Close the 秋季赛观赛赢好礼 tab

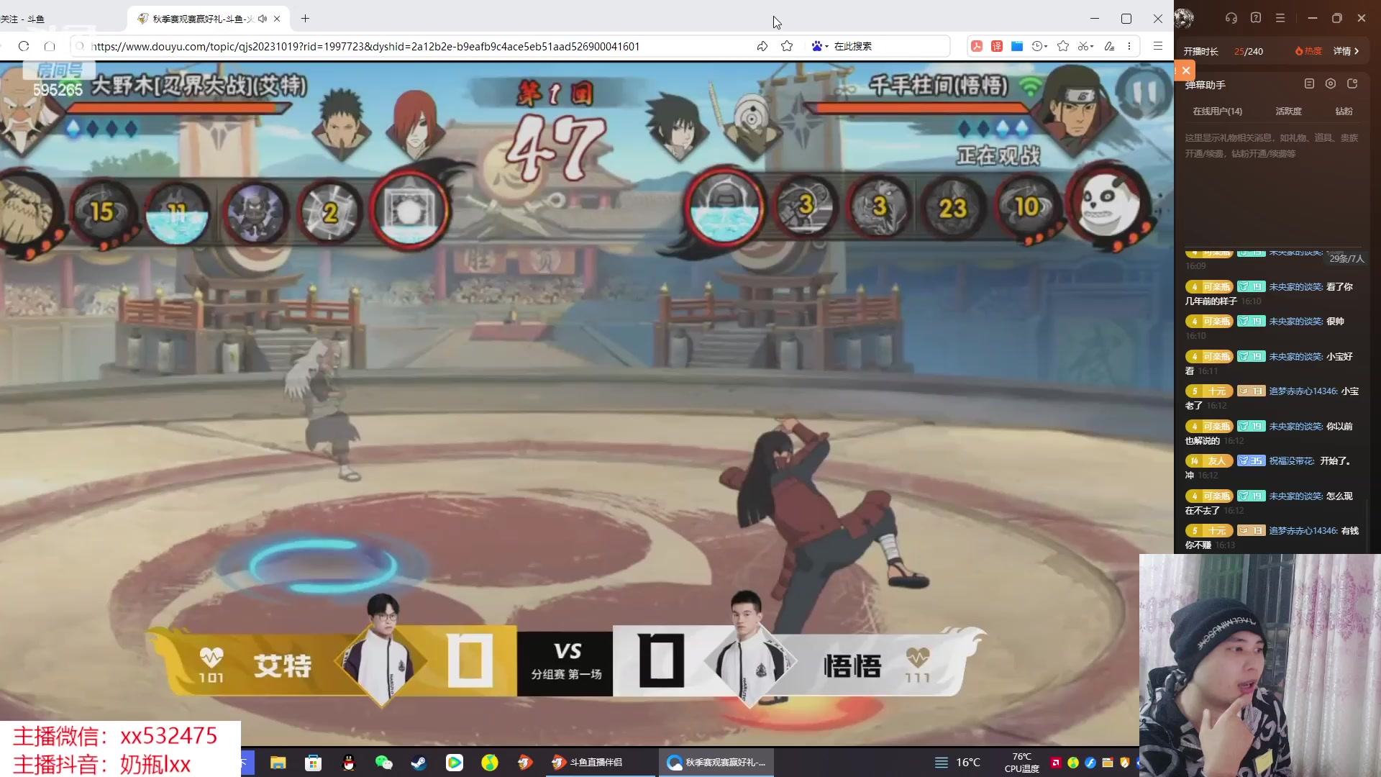pyautogui.click(x=277, y=19)
